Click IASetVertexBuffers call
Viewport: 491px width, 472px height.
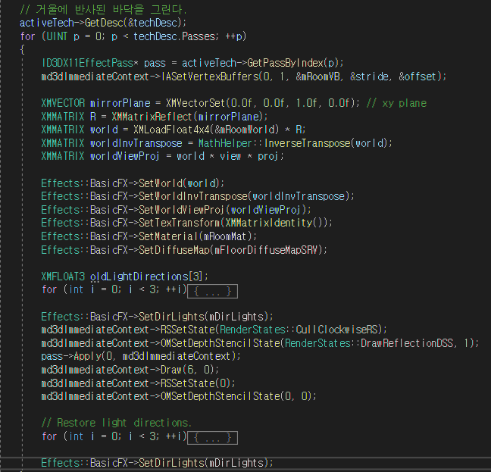click(305, 77)
